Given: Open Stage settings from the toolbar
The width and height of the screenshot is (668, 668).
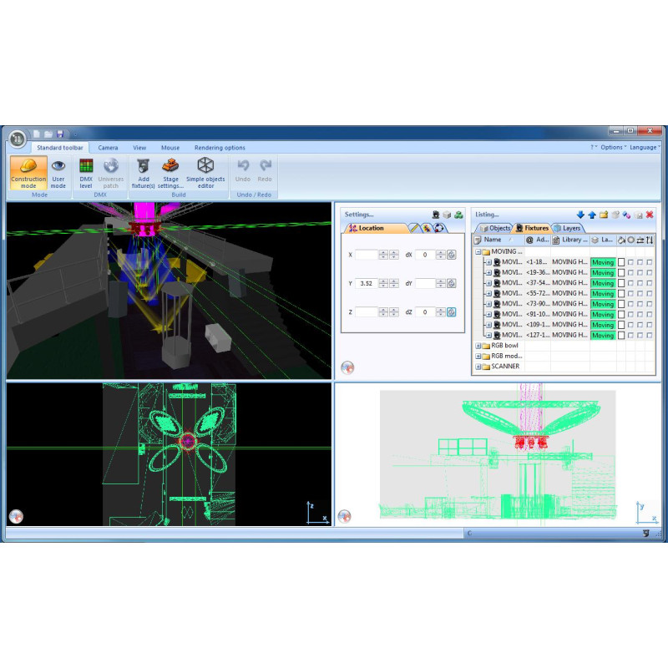Looking at the screenshot, I should [170, 173].
